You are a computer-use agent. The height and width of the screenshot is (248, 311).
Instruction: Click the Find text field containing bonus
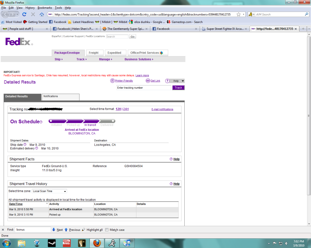[x=33, y=230]
